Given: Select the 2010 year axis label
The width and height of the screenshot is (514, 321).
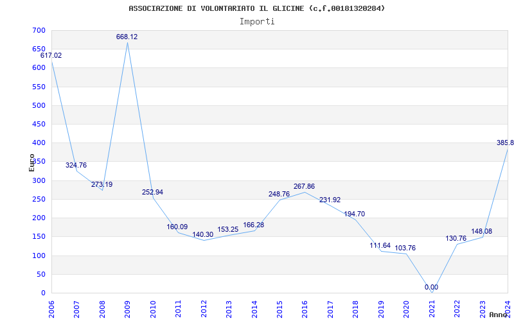Looking at the screenshot, I should point(153,309).
